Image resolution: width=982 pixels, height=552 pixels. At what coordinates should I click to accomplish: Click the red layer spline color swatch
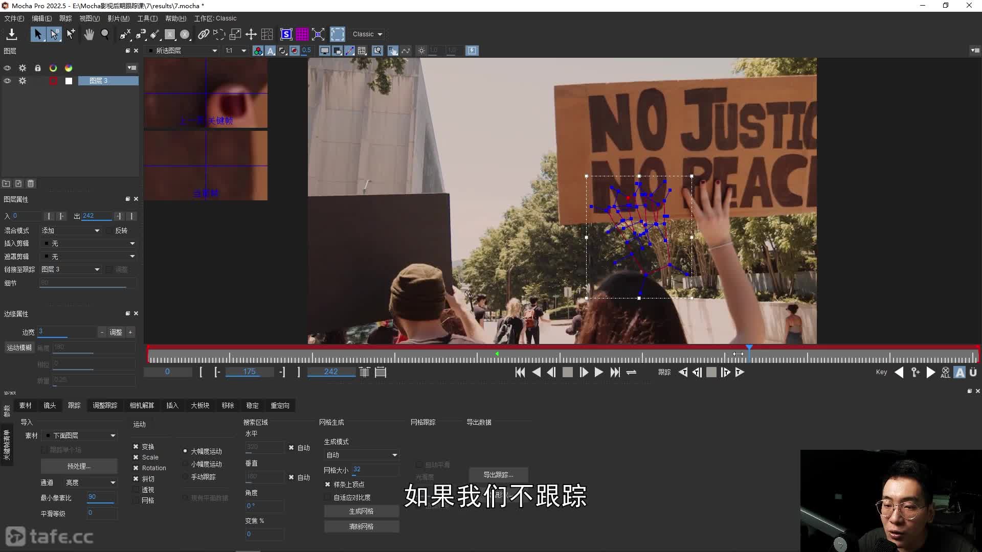click(x=53, y=81)
